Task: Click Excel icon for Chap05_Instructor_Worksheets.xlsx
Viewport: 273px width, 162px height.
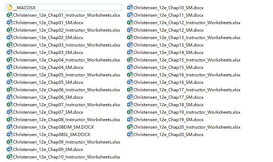Action: coord(9,75)
